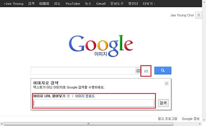
Task: Click the blue magnifier search button
Action: pos(163,71)
